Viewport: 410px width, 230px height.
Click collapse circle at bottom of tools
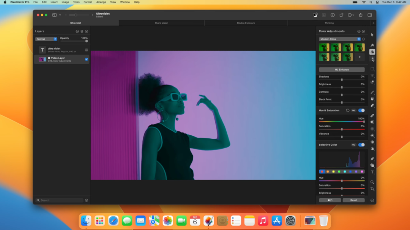coord(372,200)
